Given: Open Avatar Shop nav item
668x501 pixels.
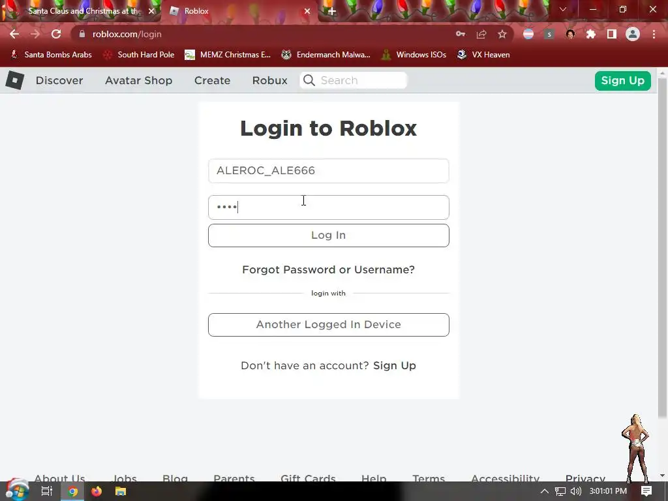Looking at the screenshot, I should [138, 80].
